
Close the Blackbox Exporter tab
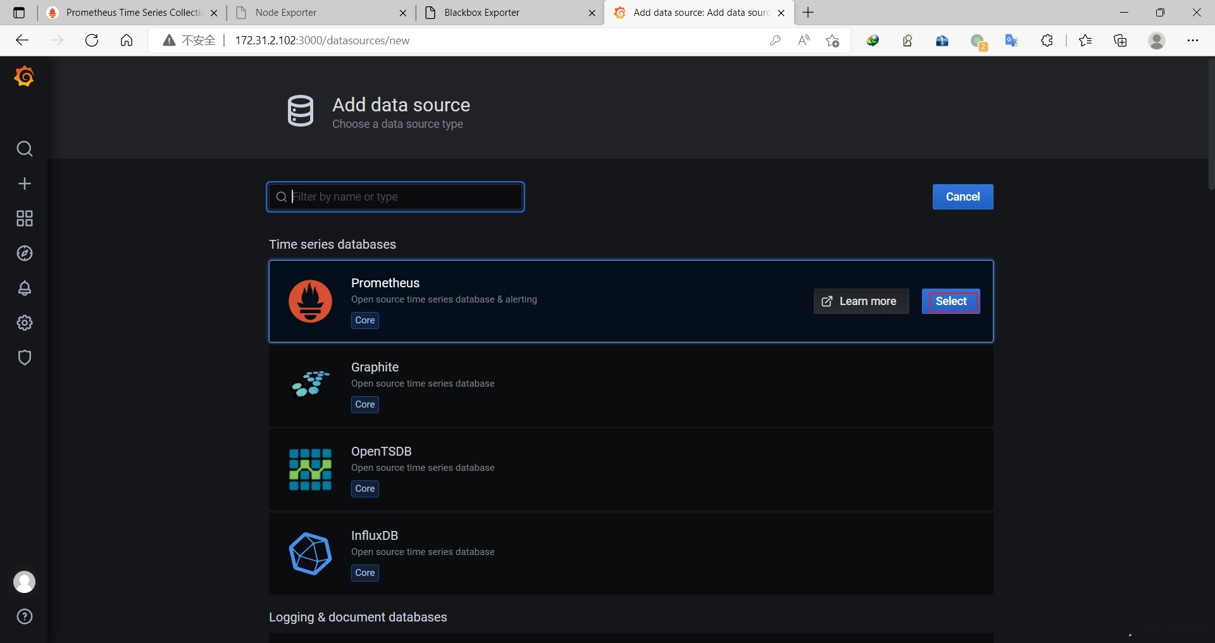[592, 13]
